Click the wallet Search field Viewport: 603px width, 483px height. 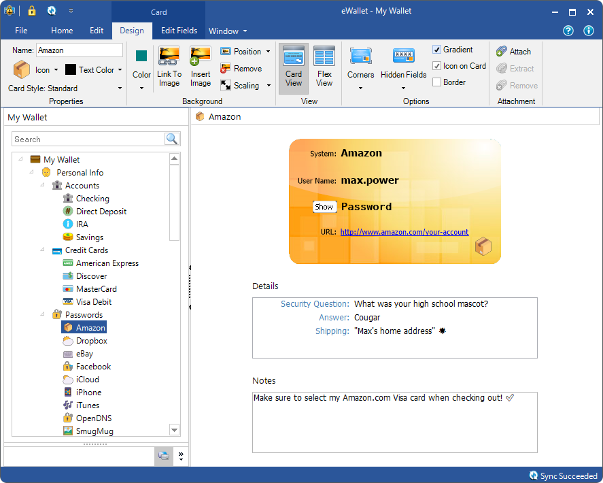point(89,139)
